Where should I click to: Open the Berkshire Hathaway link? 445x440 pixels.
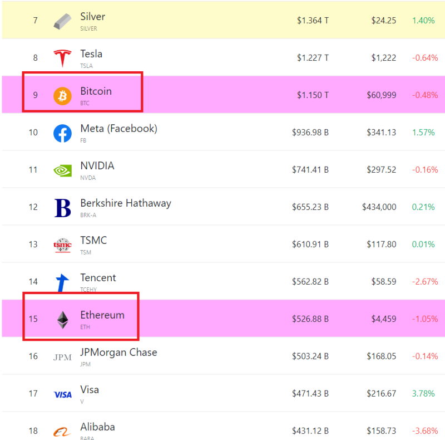[x=125, y=203]
